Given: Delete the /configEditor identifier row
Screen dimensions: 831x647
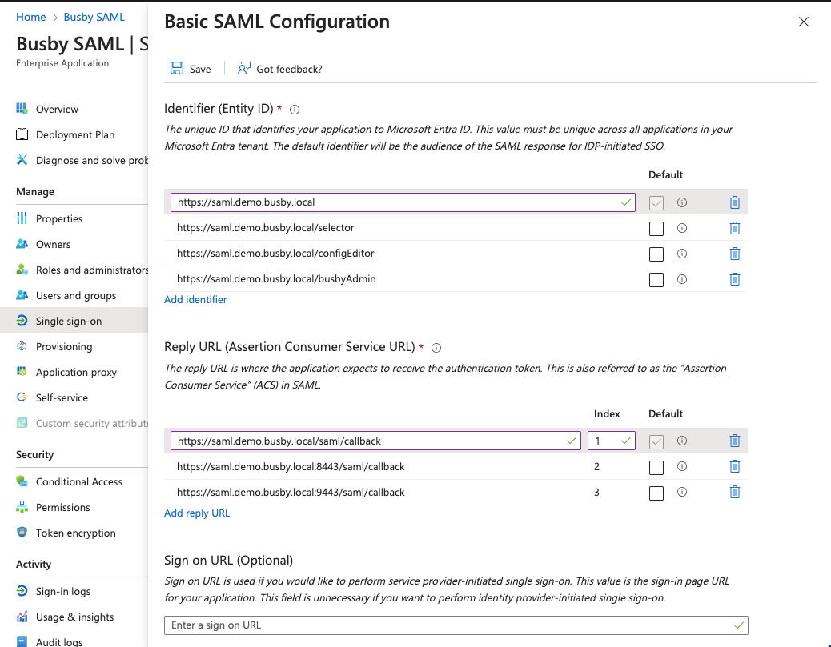Looking at the screenshot, I should [735, 254].
